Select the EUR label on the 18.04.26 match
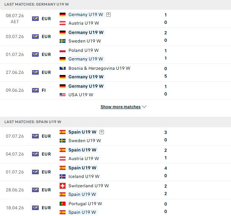Viewport: 231px width, 216px height. (46, 208)
